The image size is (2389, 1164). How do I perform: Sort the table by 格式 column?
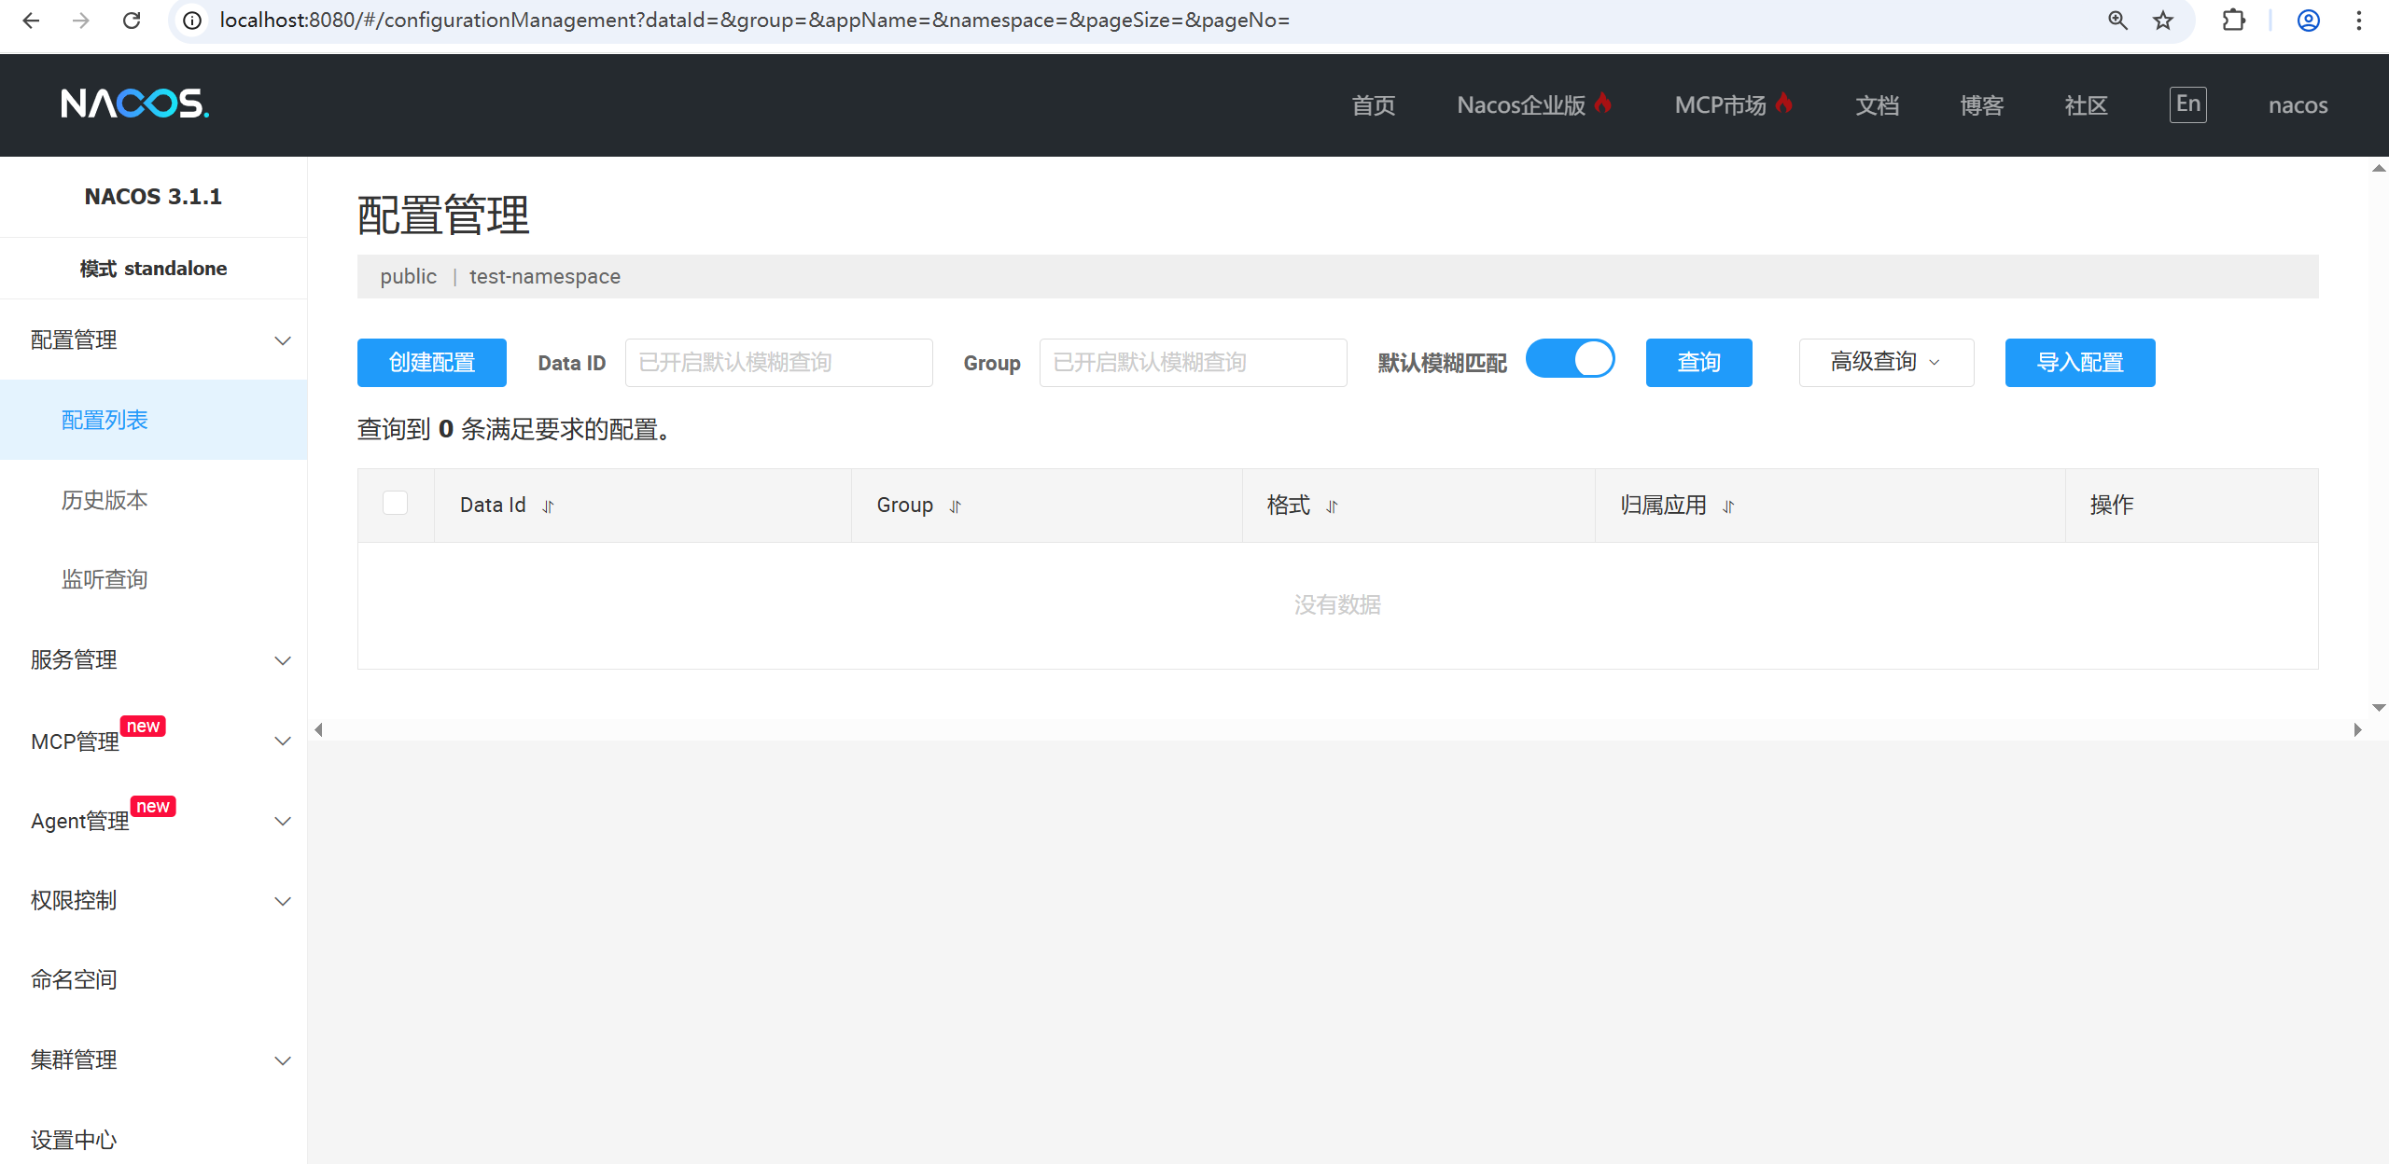point(1333,506)
